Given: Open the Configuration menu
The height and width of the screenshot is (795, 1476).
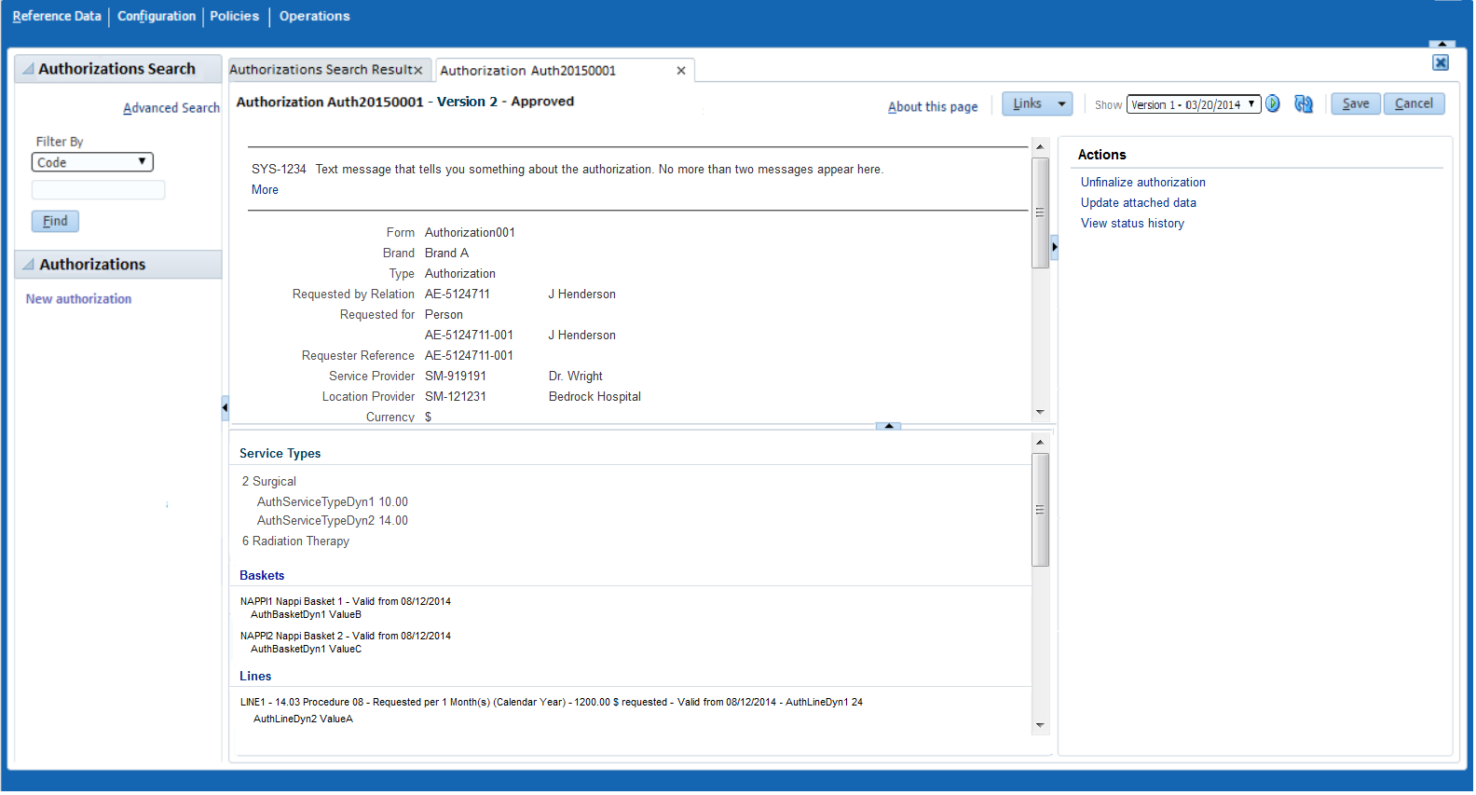Looking at the screenshot, I should pos(157,16).
